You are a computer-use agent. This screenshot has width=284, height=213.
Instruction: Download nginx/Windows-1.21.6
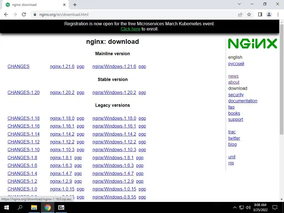[x=114, y=67]
